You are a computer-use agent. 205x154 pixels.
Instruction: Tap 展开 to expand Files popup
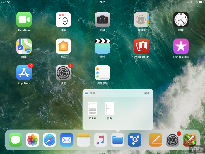click(x=147, y=93)
